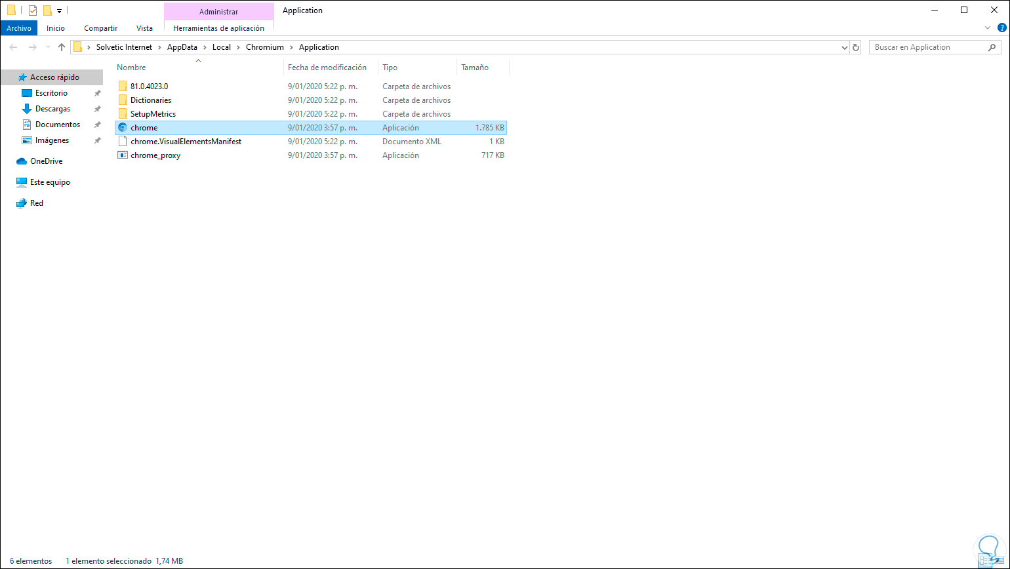Switch to the Inicio ribbon tab
The image size is (1010, 569).
coord(56,28)
